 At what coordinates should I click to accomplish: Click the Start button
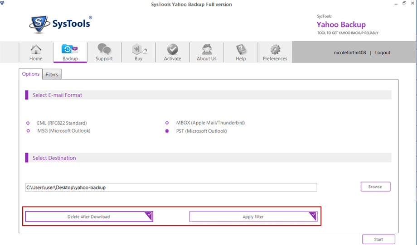(x=378, y=239)
